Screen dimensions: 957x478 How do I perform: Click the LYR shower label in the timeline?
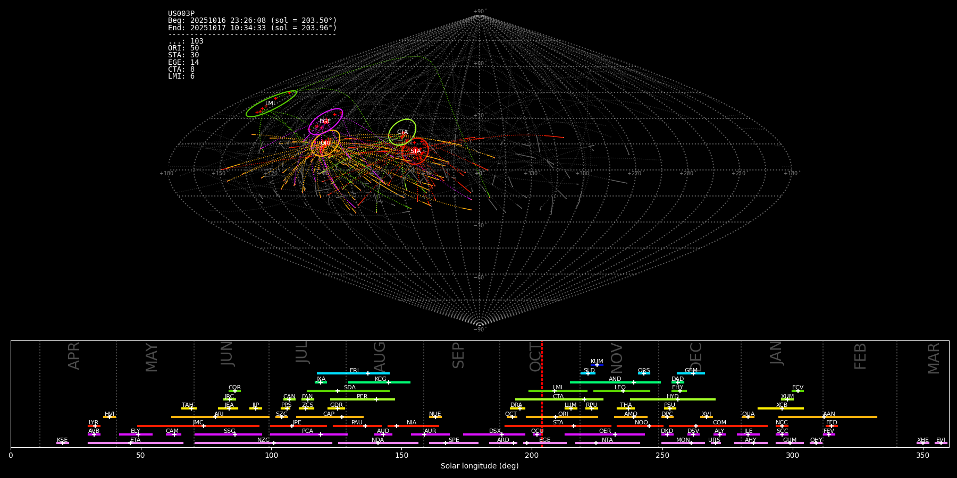point(94,423)
